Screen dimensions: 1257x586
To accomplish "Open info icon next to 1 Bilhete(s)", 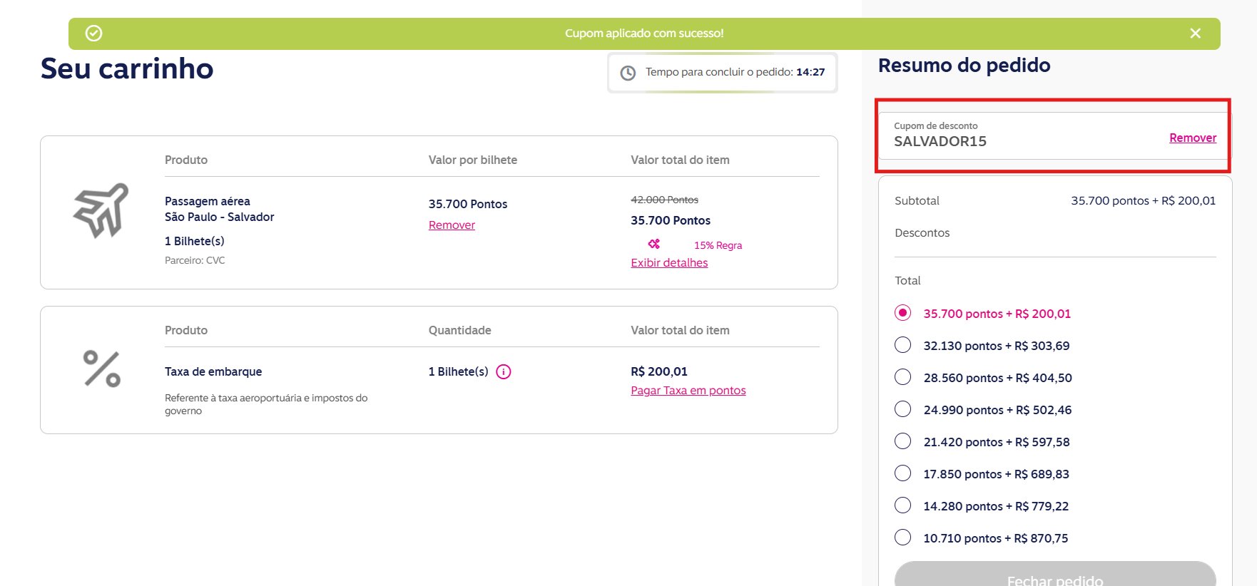I will (504, 371).
